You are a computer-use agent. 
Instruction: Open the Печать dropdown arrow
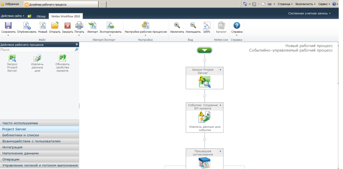[x=79, y=35]
